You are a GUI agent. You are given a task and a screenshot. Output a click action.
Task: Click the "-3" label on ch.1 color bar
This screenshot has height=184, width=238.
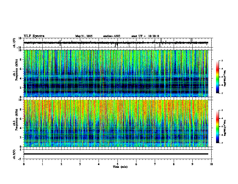[x=221, y=60]
